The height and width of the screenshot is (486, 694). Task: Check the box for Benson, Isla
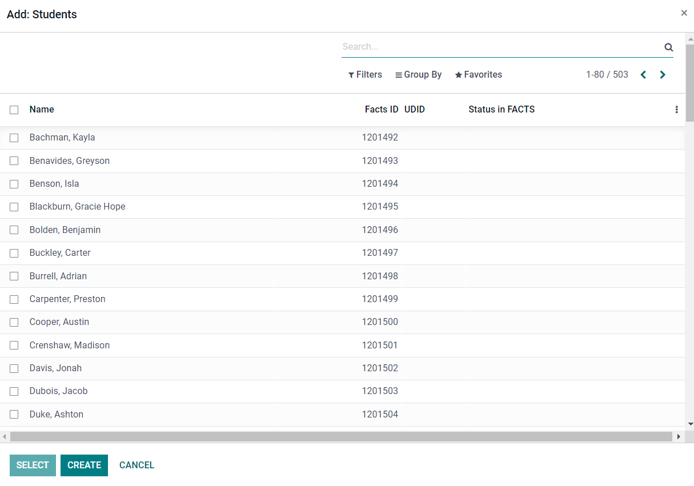click(x=14, y=184)
